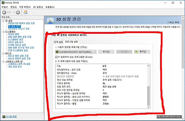Click the 이방성 필터링 setting row
This screenshot has height=121, width=185.
[x=101, y=83]
